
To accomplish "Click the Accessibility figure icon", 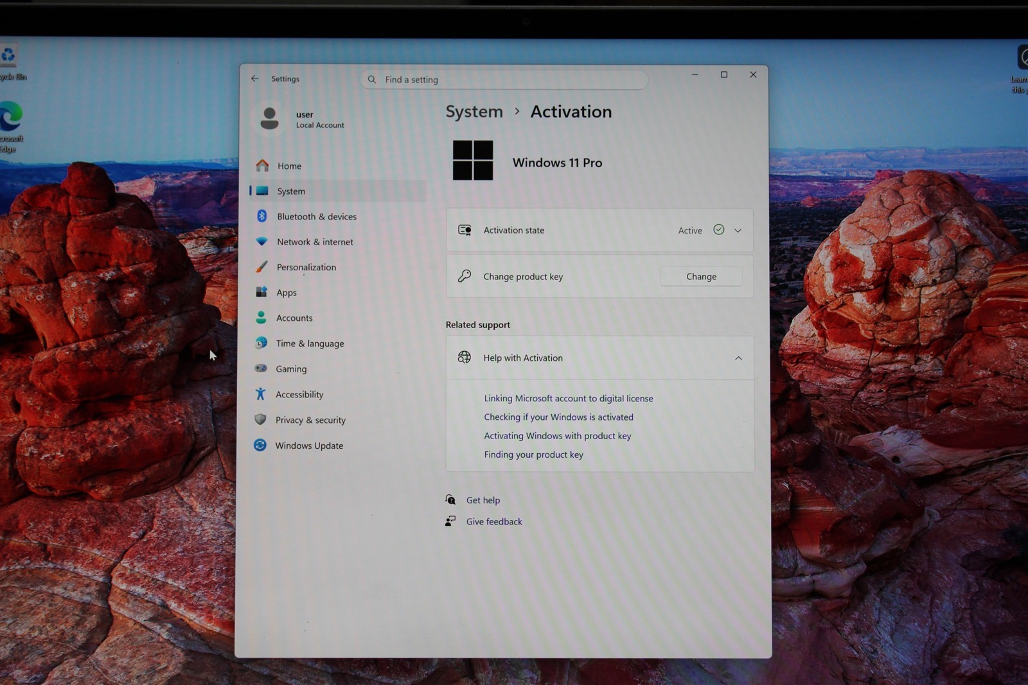I will 260,394.
